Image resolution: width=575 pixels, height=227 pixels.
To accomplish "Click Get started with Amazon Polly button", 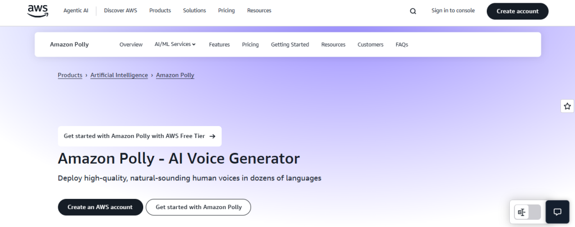I will click(198, 207).
